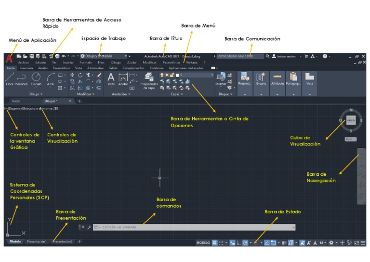
Task: Switch to the Presentación1 layout tab
Action: click(x=37, y=241)
